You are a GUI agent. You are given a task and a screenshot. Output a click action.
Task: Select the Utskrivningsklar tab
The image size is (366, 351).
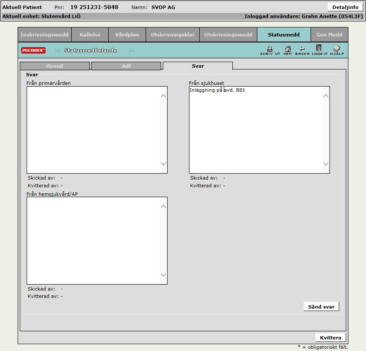[x=173, y=35]
